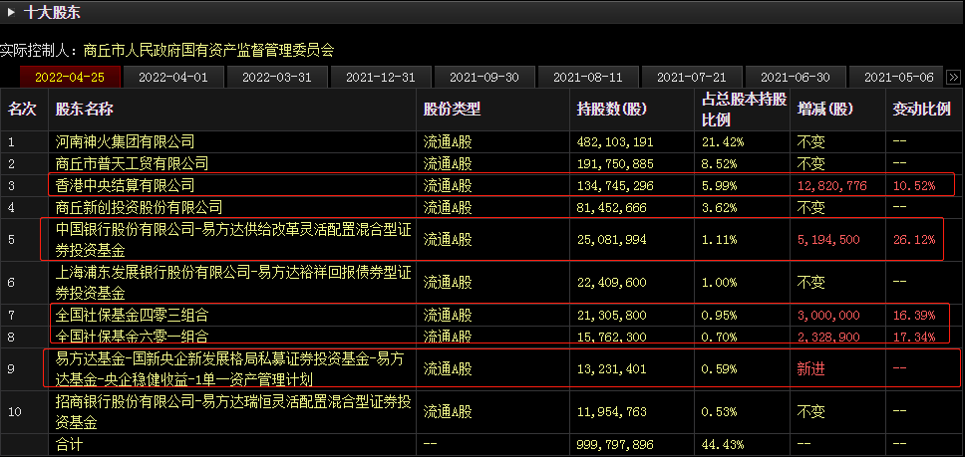965x457 pixels.
Task: Click the 合计 total row label
Action: click(x=69, y=444)
